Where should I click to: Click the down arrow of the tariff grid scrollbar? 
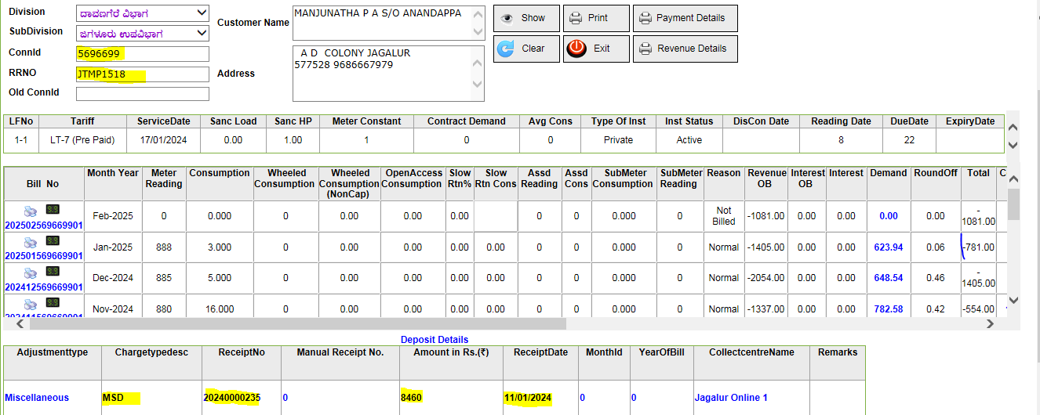point(1013,145)
